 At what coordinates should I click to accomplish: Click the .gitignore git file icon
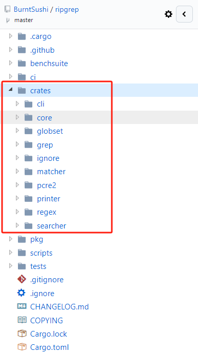coord(22,280)
